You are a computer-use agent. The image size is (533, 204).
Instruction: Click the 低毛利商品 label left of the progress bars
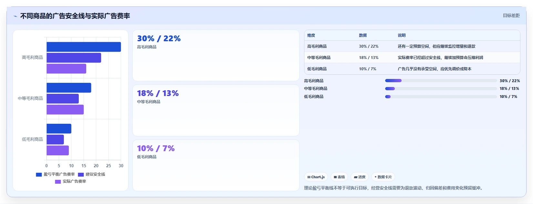(x=314, y=97)
